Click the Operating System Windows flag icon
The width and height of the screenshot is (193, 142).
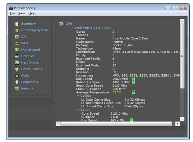tap(17, 30)
